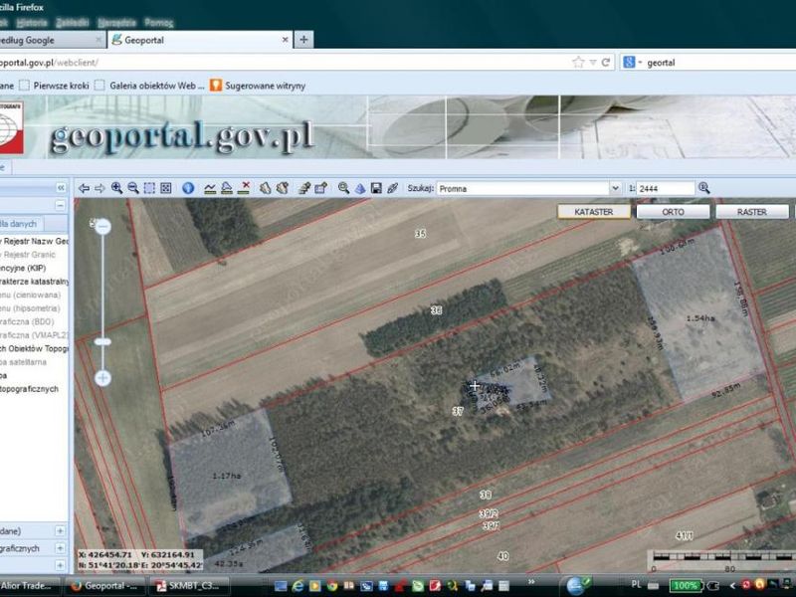Click the clear measurements red X icon

(244, 188)
